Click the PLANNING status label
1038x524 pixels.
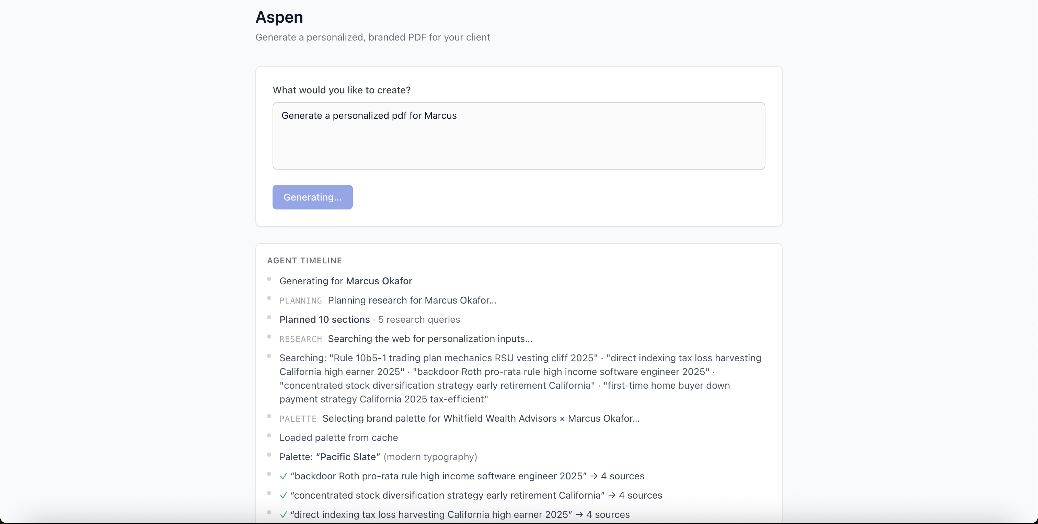(300, 301)
